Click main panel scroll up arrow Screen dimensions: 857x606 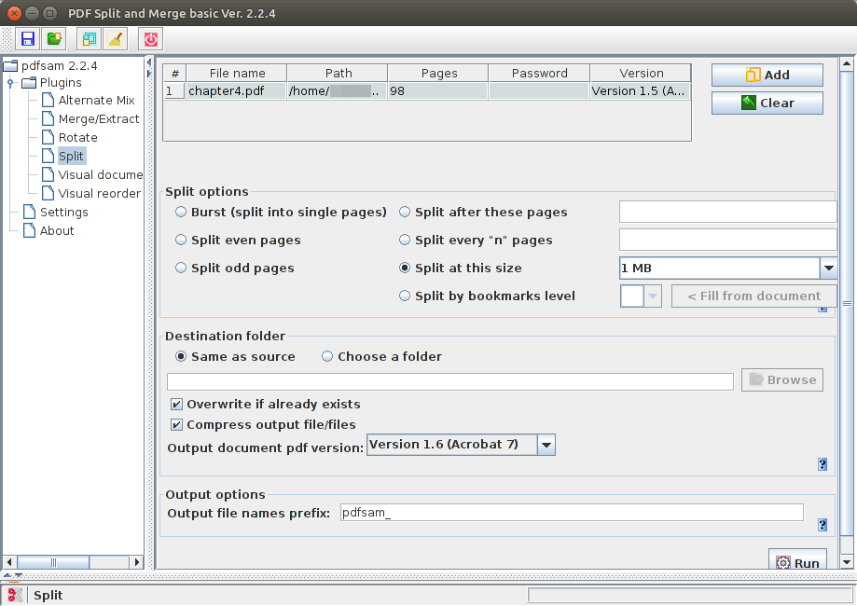(x=847, y=64)
